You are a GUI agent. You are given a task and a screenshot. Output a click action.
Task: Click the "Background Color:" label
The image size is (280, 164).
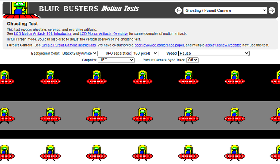pos(45,54)
